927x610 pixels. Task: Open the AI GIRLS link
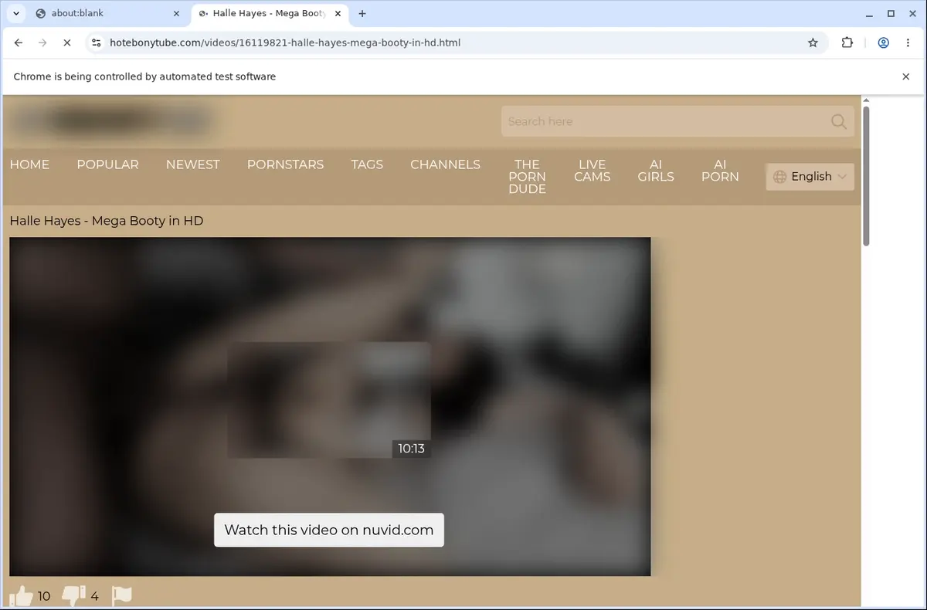(x=656, y=171)
